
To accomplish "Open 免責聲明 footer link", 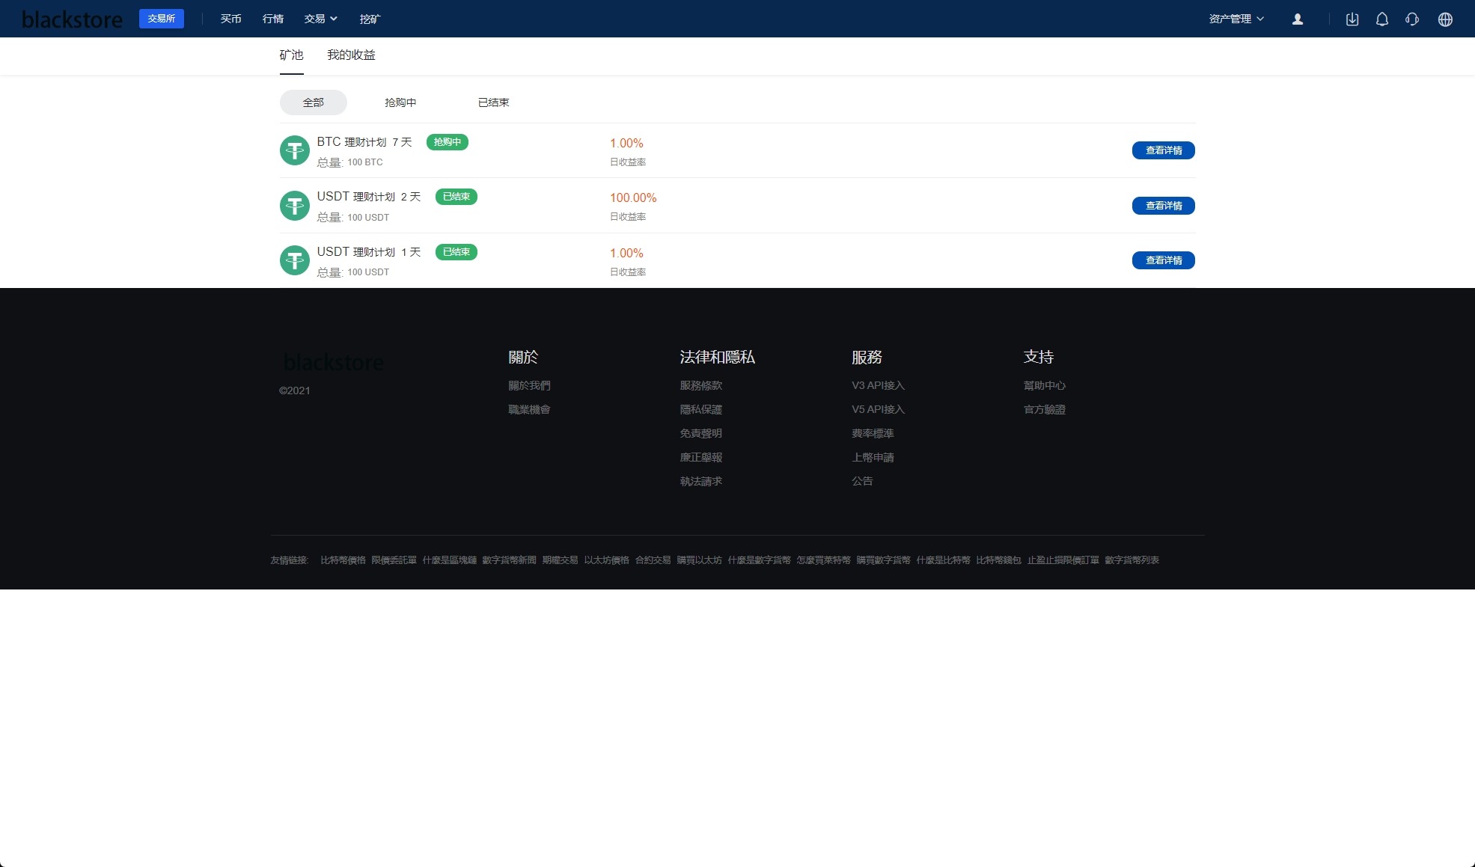I will point(701,434).
